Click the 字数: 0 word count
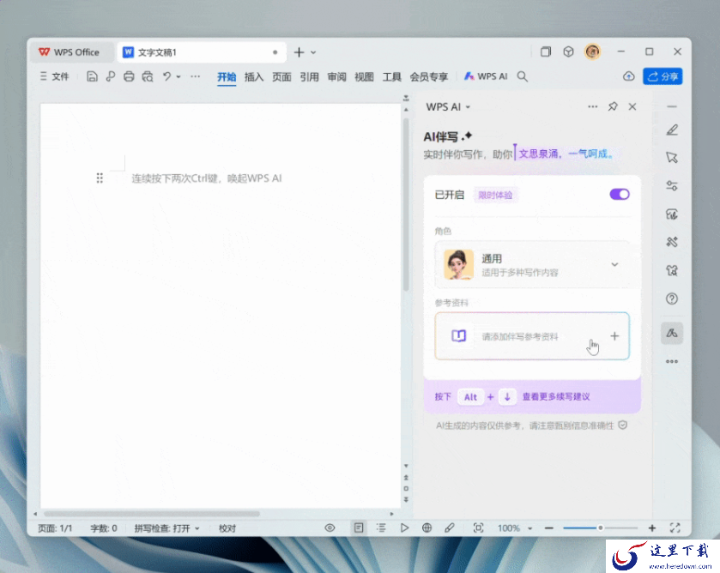Image resolution: width=720 pixels, height=573 pixels. point(103,528)
